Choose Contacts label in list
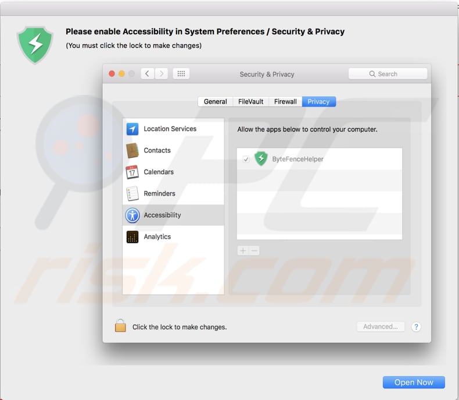Viewport: 459px width, 400px height. [157, 150]
